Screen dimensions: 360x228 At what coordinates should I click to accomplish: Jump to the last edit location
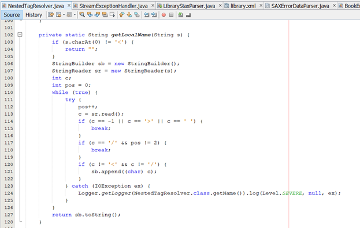pyautogui.click(x=51, y=15)
